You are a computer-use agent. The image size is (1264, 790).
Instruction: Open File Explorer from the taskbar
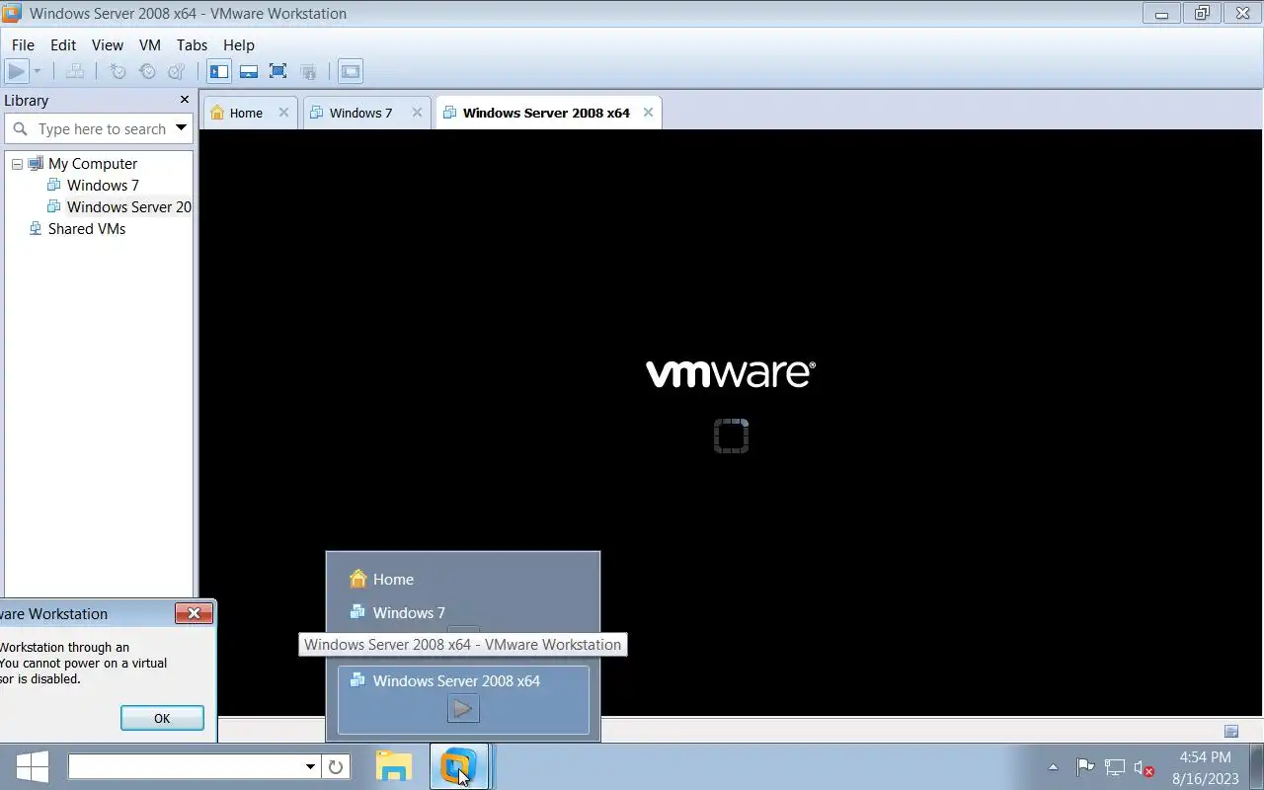point(394,766)
